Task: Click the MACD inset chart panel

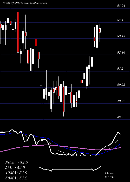Action: click(71, 169)
